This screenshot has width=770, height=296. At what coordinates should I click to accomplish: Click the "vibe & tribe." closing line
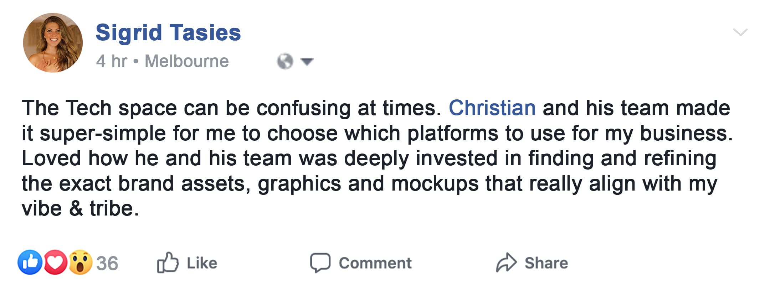pyautogui.click(x=80, y=208)
